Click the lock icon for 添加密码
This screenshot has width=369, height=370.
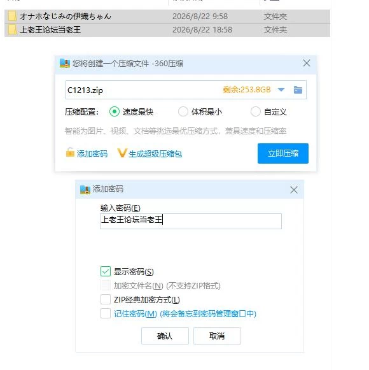[70, 152]
